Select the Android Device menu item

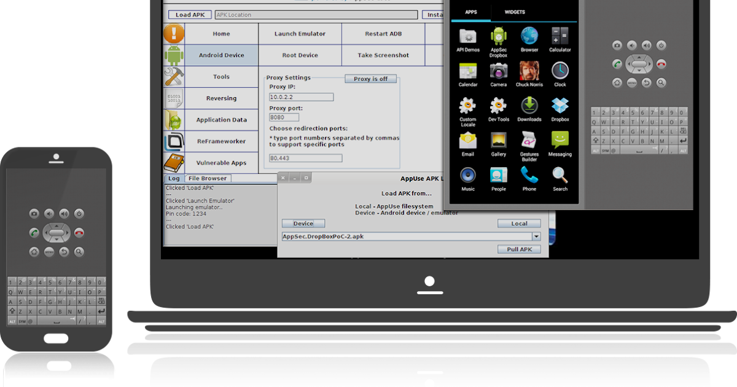tap(221, 55)
